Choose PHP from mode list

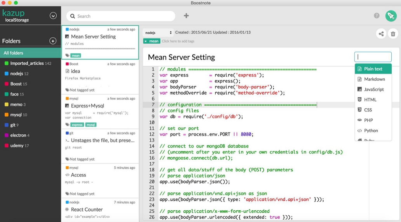click(373, 120)
